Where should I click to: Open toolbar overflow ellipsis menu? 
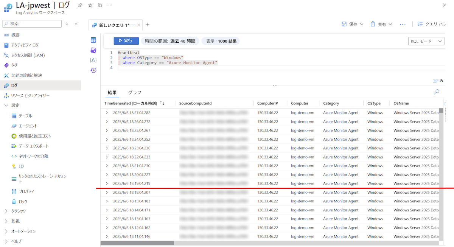[x=403, y=24]
